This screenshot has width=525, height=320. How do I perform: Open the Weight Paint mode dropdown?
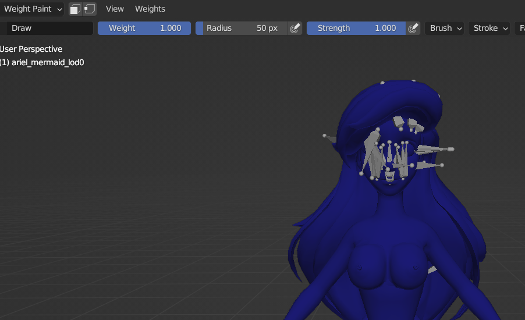tap(32, 9)
